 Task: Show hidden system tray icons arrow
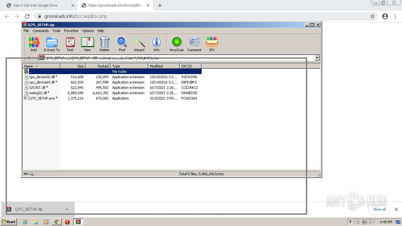coord(350,222)
